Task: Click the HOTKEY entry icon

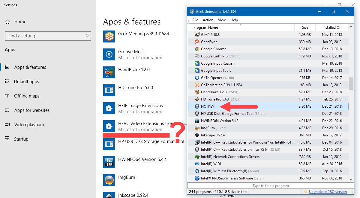Action: coord(197,106)
